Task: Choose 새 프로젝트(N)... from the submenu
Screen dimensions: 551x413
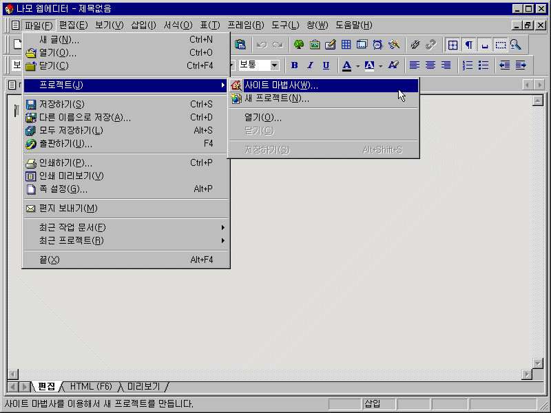Action: click(324, 98)
